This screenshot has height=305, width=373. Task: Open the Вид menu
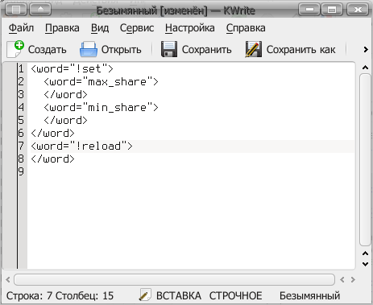pos(100,28)
